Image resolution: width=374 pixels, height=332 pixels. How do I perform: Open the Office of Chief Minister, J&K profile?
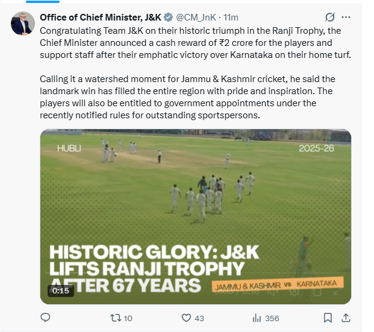coord(101,17)
